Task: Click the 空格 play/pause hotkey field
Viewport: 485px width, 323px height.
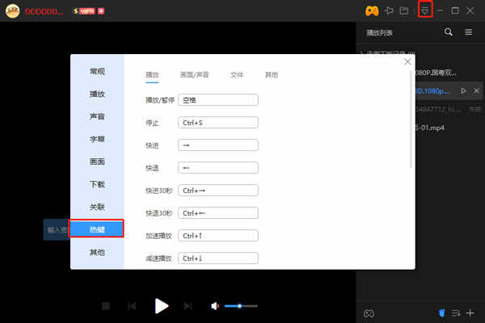Action: (x=218, y=100)
